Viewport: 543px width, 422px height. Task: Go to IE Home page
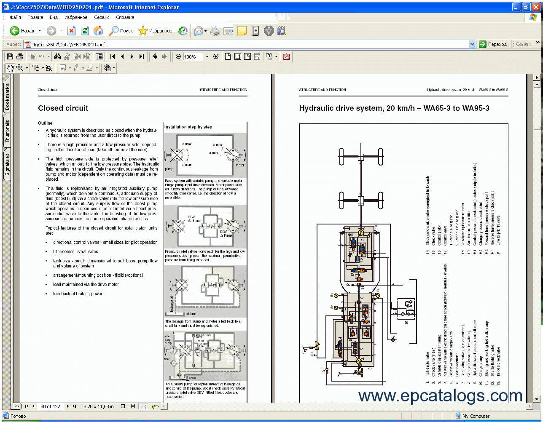(98, 31)
